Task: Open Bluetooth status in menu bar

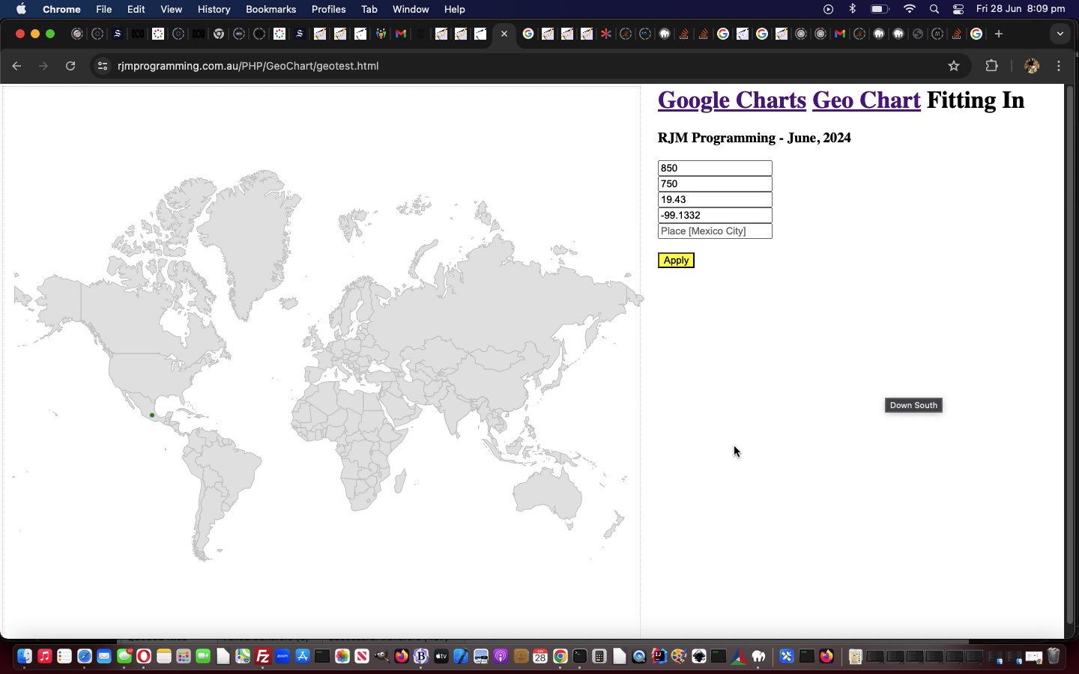Action: tap(852, 9)
